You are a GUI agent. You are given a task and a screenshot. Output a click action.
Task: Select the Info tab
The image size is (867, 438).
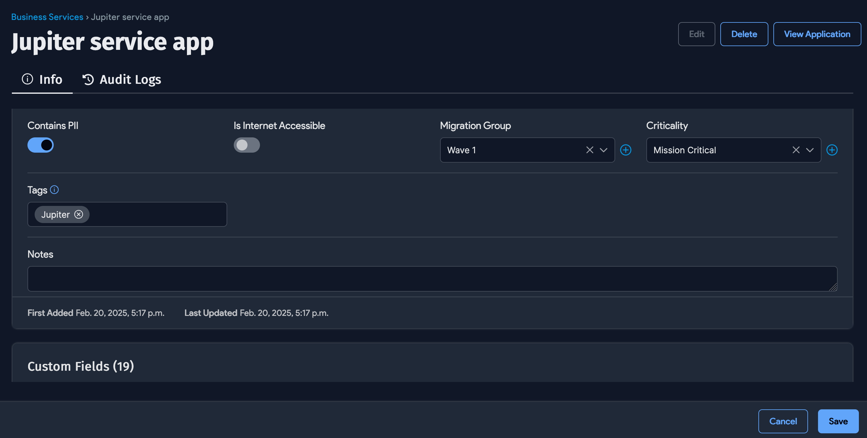(x=51, y=80)
